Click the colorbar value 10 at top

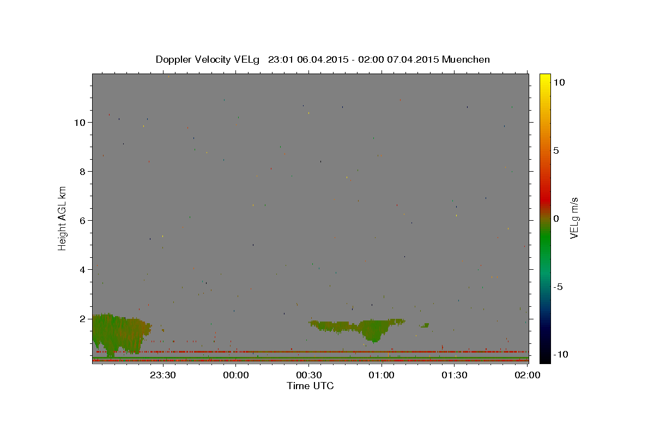click(559, 82)
